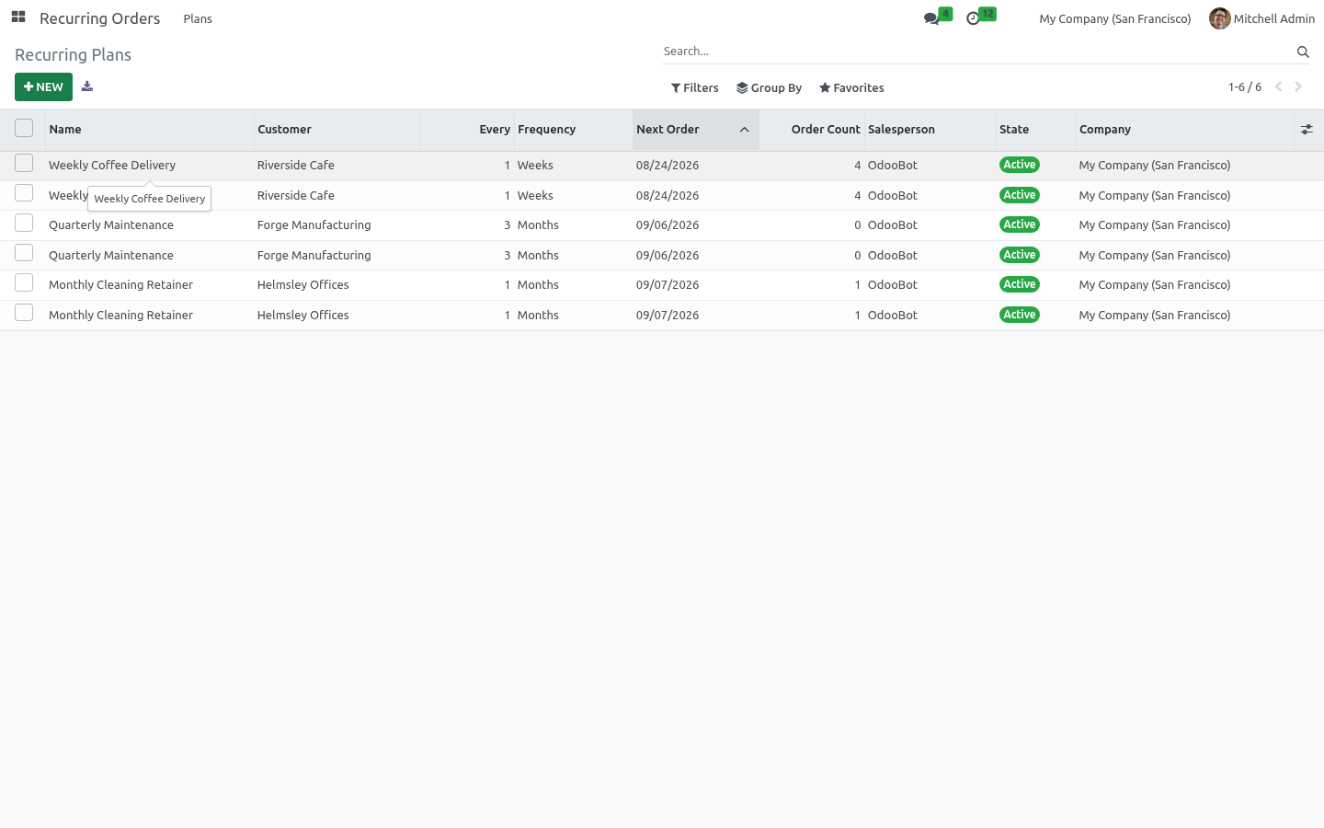Expand the Group By dropdown

coord(770,88)
